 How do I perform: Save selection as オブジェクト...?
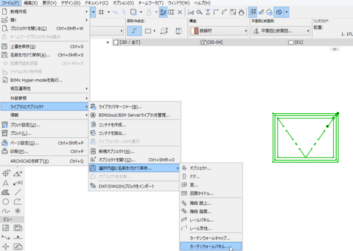click(211, 168)
